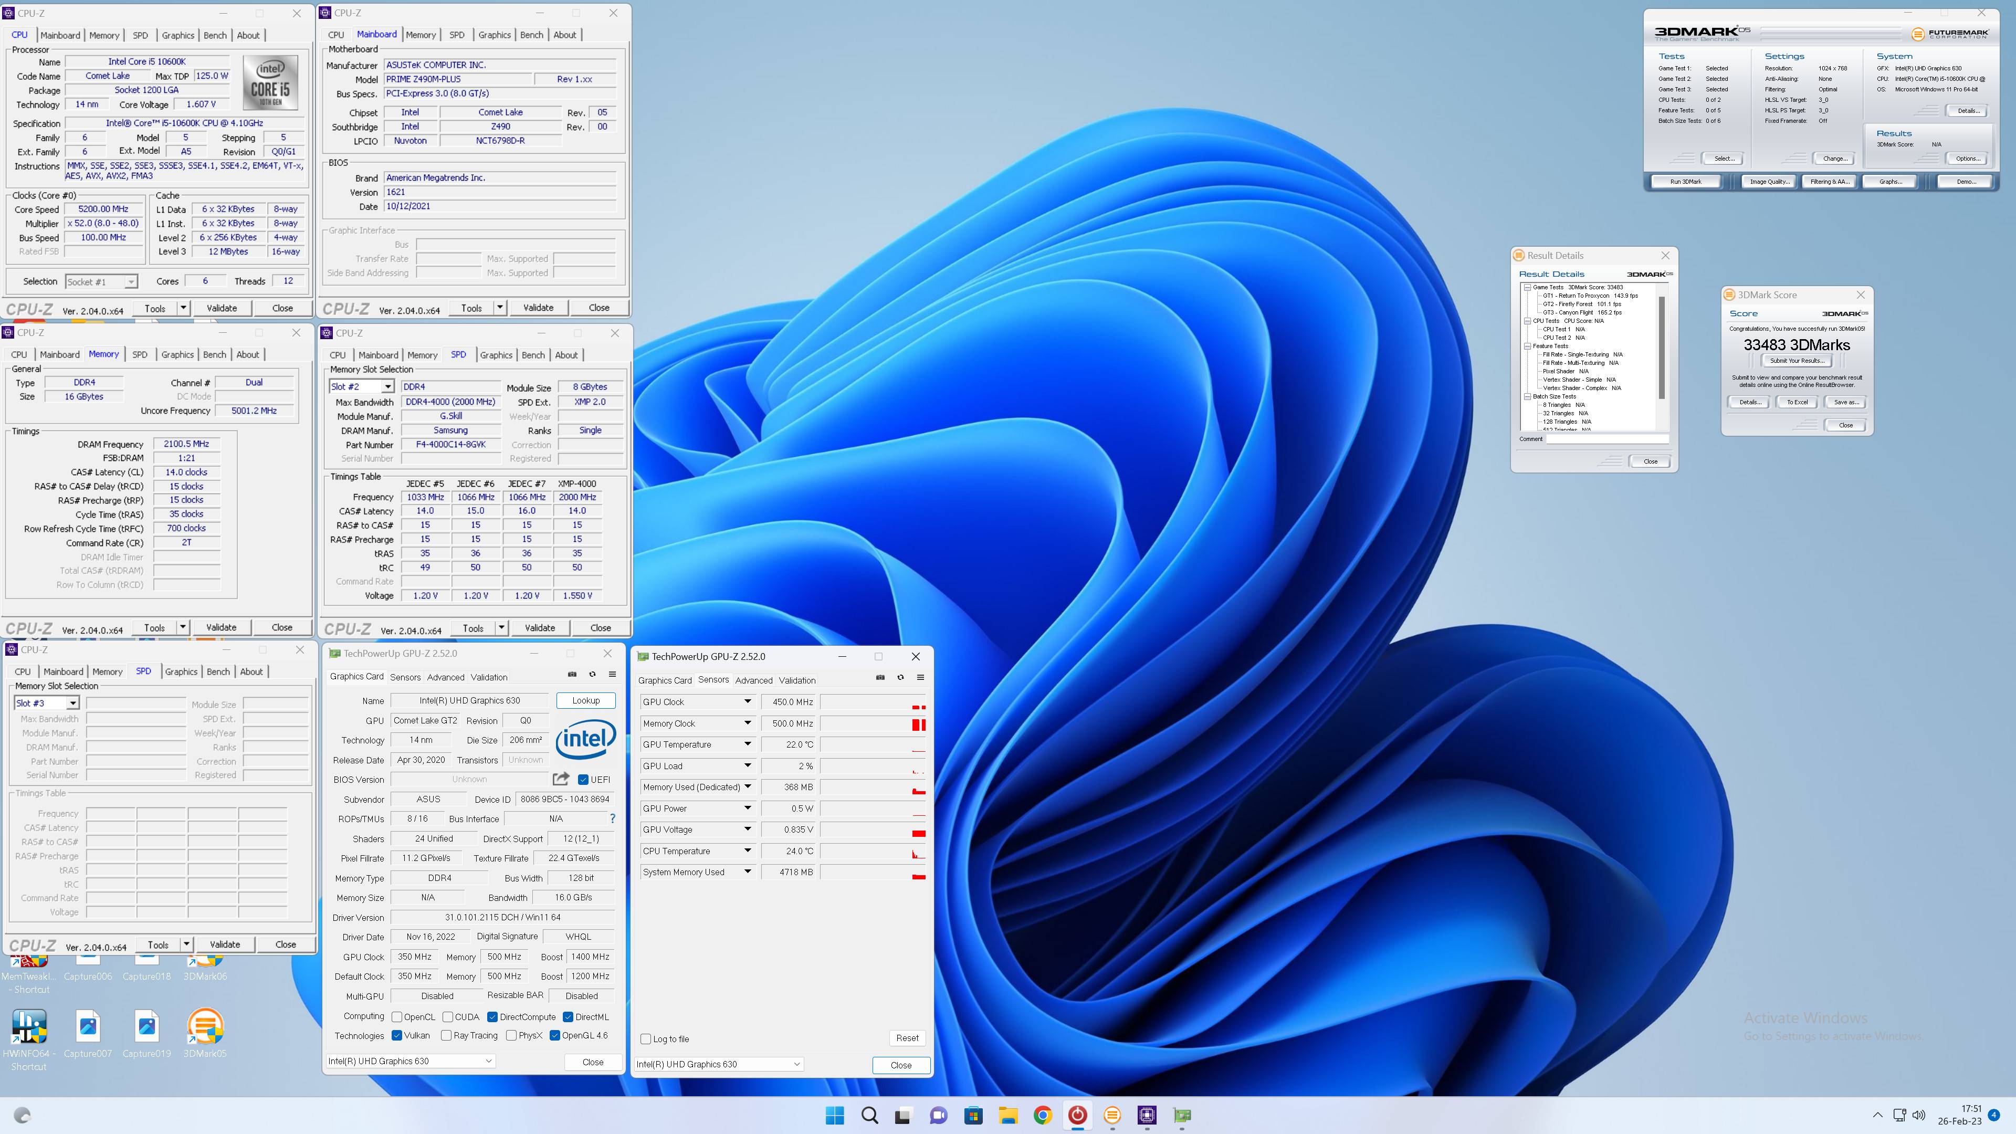Image resolution: width=2016 pixels, height=1134 pixels.
Task: Toggle CUDA checkbox in GPU-Z
Action: click(x=448, y=1016)
